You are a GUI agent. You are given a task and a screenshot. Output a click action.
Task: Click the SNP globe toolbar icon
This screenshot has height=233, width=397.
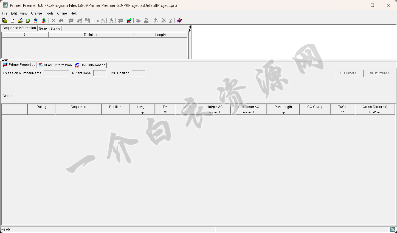(44, 21)
